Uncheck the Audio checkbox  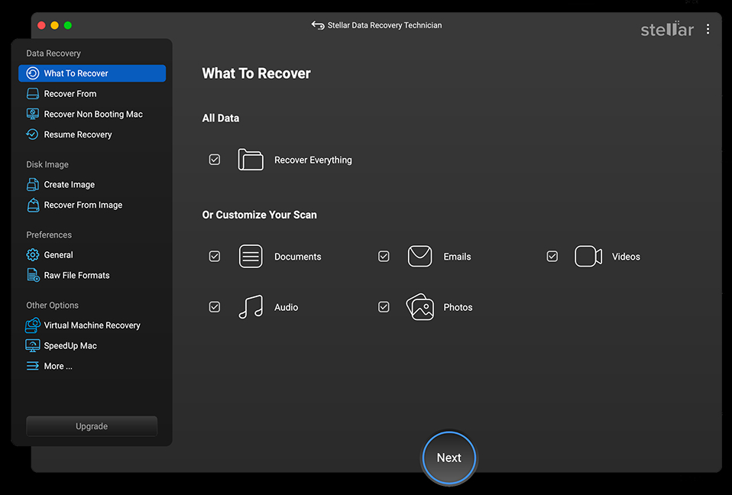(214, 307)
